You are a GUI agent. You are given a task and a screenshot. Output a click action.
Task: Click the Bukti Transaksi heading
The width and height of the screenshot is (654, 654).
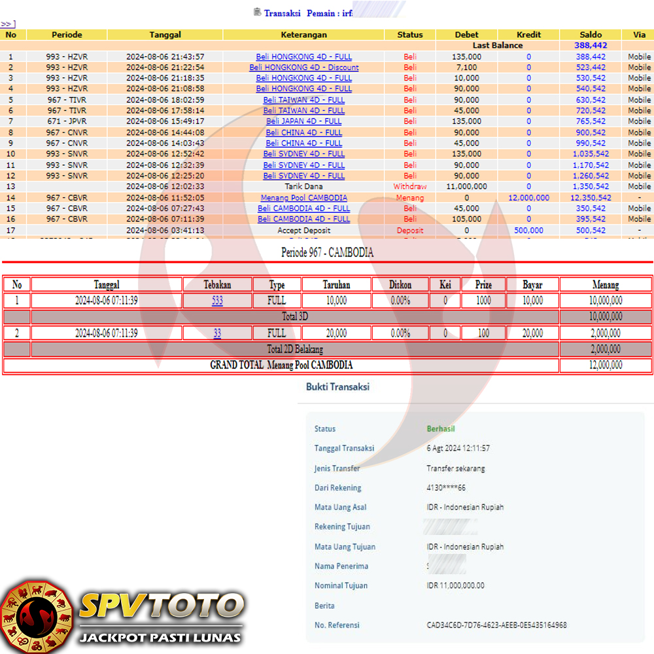pyautogui.click(x=337, y=387)
